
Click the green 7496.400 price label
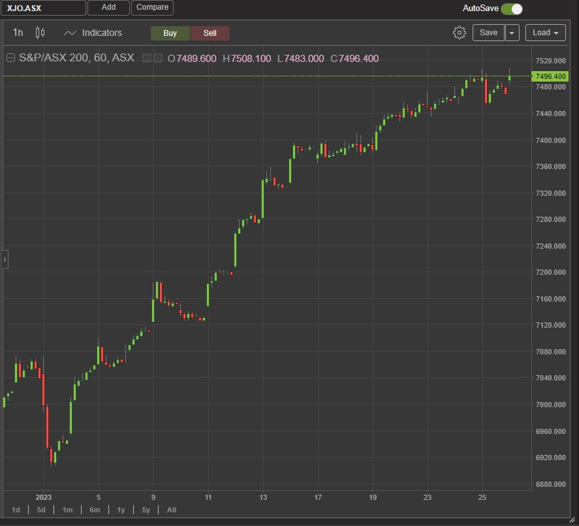(x=552, y=76)
